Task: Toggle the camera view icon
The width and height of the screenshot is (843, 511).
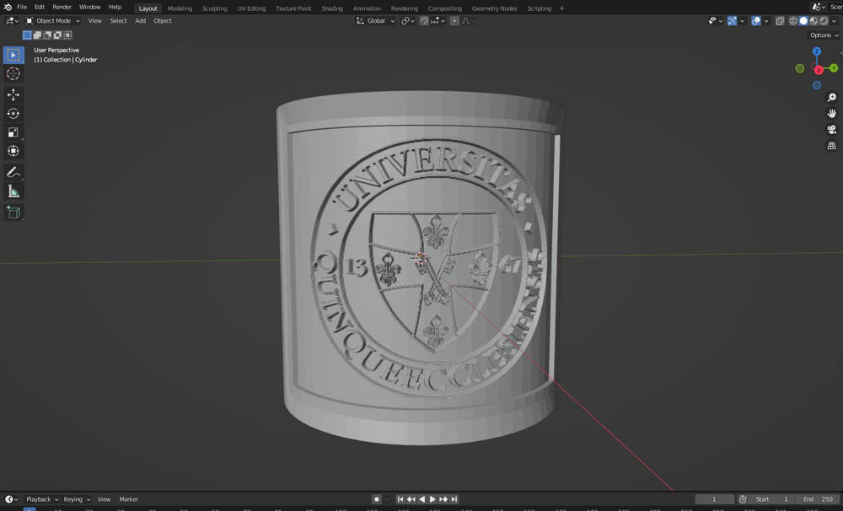Action: [832, 130]
